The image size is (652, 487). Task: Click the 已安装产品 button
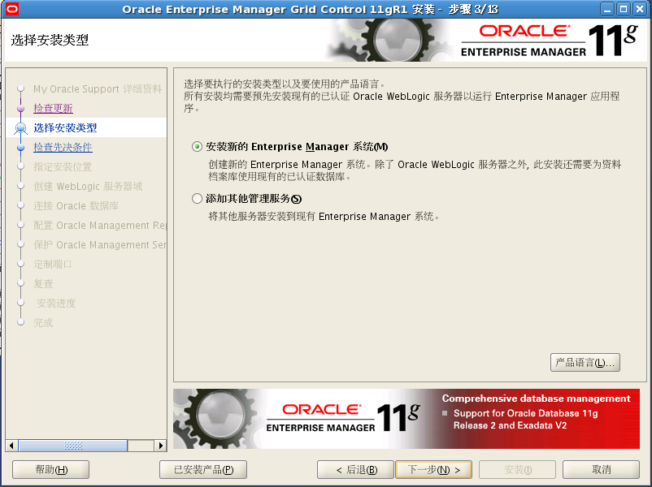pyautogui.click(x=202, y=469)
